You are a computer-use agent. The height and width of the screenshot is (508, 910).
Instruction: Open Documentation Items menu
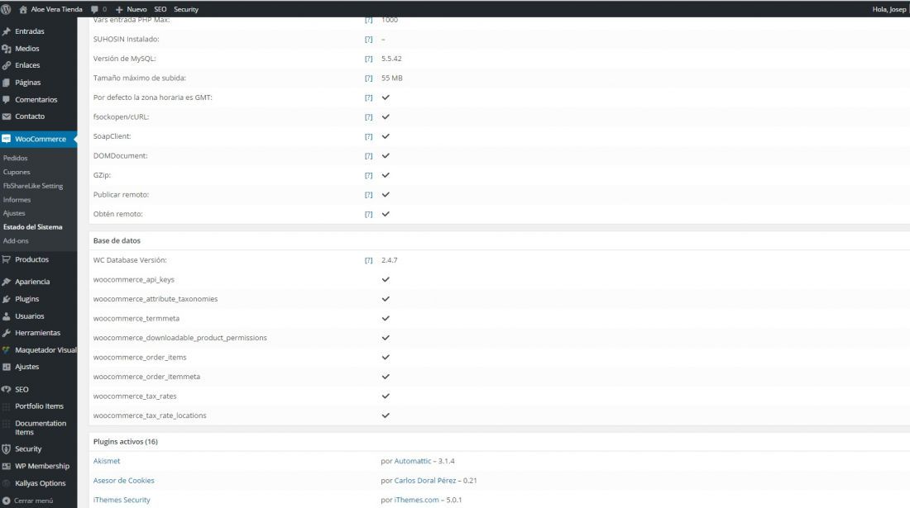(41, 428)
